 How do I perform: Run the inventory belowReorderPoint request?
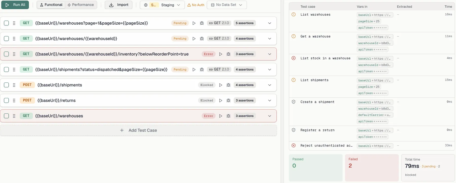click(221, 54)
